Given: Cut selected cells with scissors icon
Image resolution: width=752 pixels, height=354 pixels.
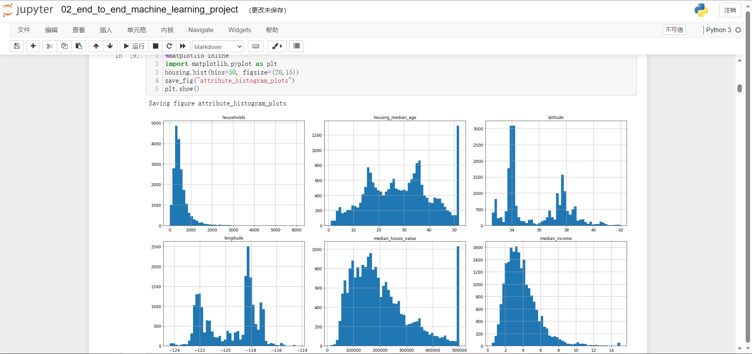Looking at the screenshot, I should tap(50, 46).
